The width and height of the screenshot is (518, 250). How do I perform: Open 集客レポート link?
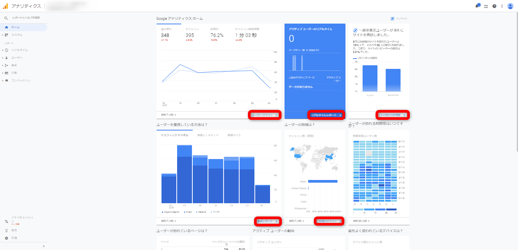tap(267, 221)
